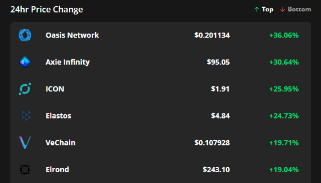
Task: Open the Axie Infinity name link
Action: coord(68,62)
